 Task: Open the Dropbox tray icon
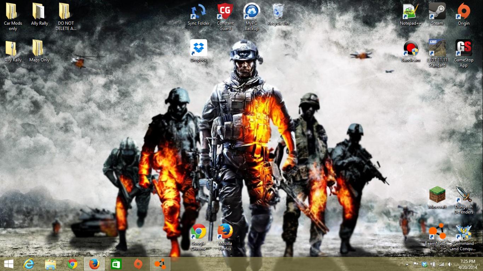click(x=424, y=264)
